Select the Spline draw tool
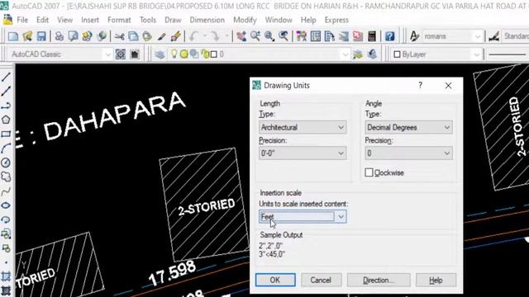This screenshot has height=297, width=529. pos(6,191)
